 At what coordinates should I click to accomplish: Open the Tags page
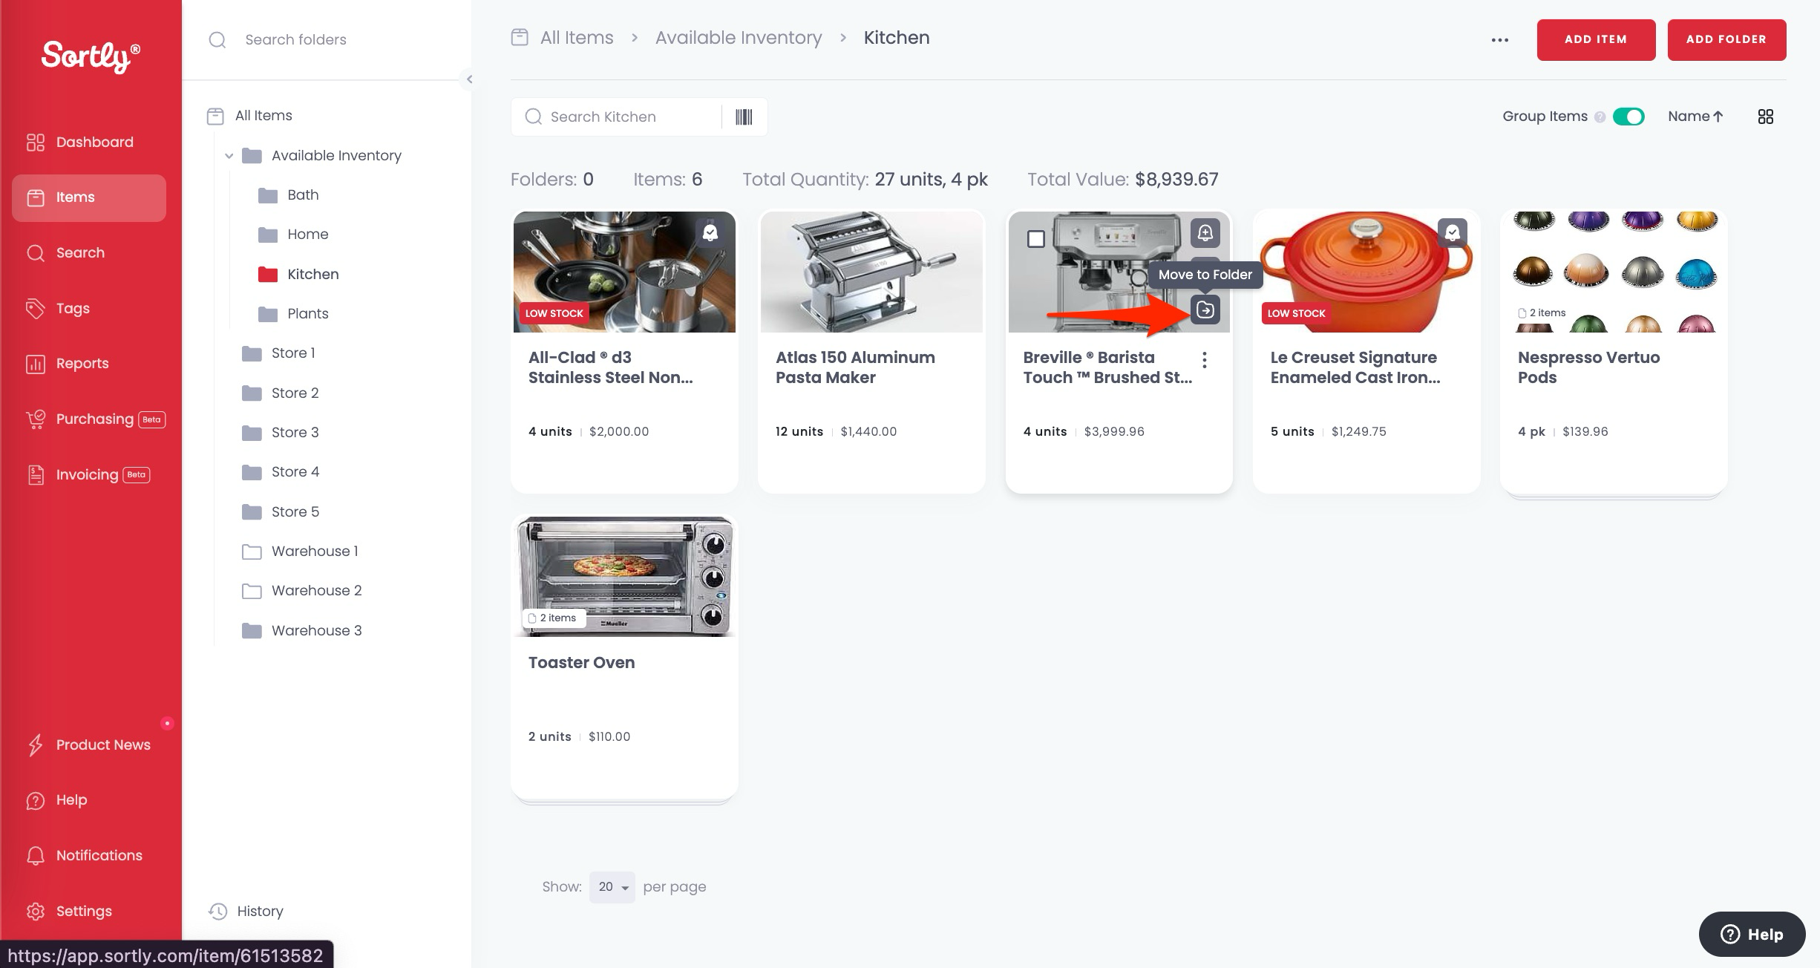point(58,308)
